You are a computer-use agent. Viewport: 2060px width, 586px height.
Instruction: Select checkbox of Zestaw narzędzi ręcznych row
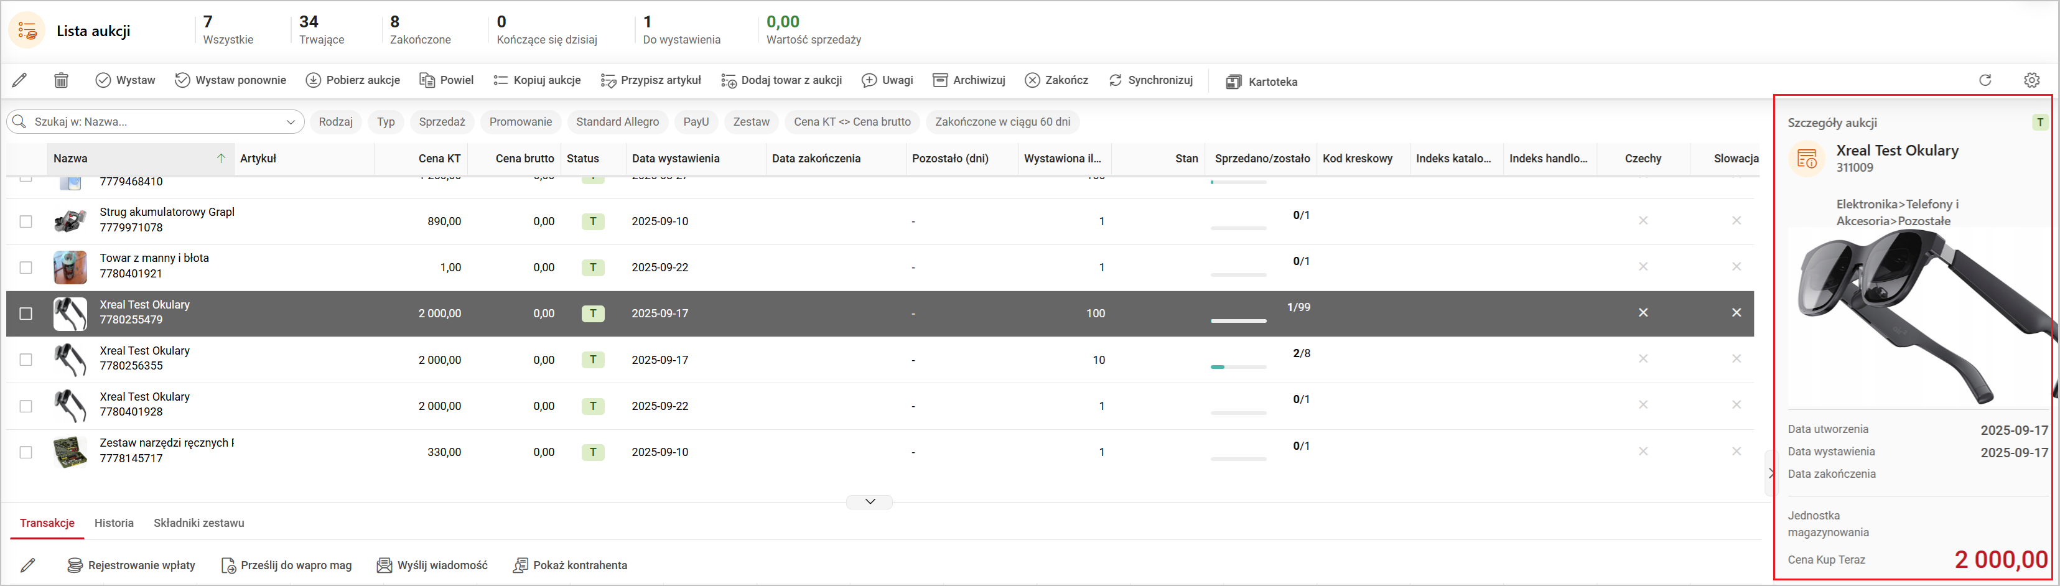point(26,452)
